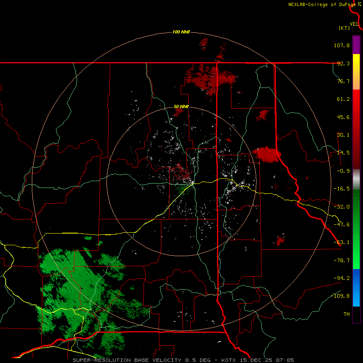
Task: Click the small red echo beside the 50 NMI label
Action: [x=179, y=112]
